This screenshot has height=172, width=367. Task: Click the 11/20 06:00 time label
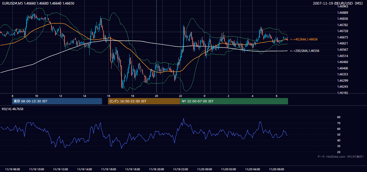coord(276,169)
